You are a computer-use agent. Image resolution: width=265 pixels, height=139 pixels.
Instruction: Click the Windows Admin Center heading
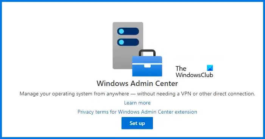pos(137,83)
